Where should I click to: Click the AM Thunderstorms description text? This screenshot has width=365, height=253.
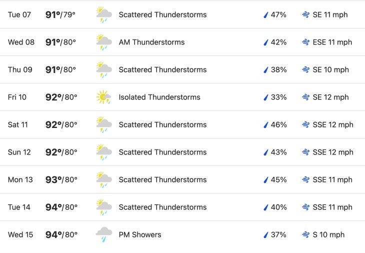152,42
